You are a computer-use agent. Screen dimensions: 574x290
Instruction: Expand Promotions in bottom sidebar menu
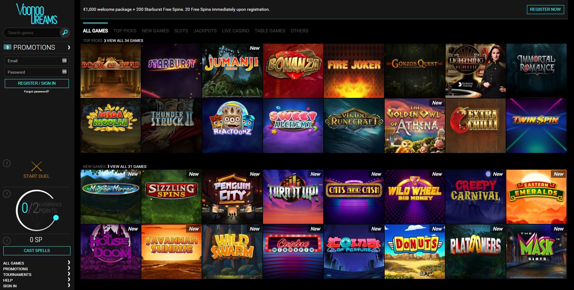point(69,268)
